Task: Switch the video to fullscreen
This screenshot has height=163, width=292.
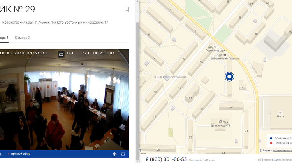Action: pos(123,154)
